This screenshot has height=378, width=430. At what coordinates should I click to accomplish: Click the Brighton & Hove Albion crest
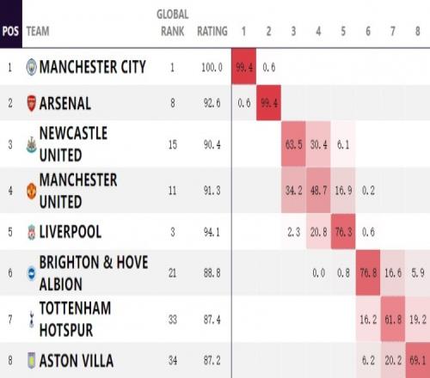click(32, 273)
